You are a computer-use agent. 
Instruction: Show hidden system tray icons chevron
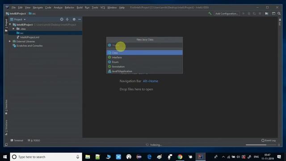click(x=223, y=157)
